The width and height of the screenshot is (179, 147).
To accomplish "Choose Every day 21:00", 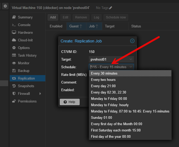I will click(x=130, y=86).
